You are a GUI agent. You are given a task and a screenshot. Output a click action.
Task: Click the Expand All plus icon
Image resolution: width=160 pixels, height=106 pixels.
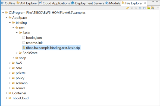click(x=140, y=8)
